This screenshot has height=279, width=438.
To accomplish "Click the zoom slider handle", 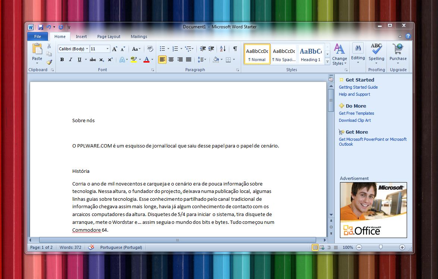I will [381, 247].
